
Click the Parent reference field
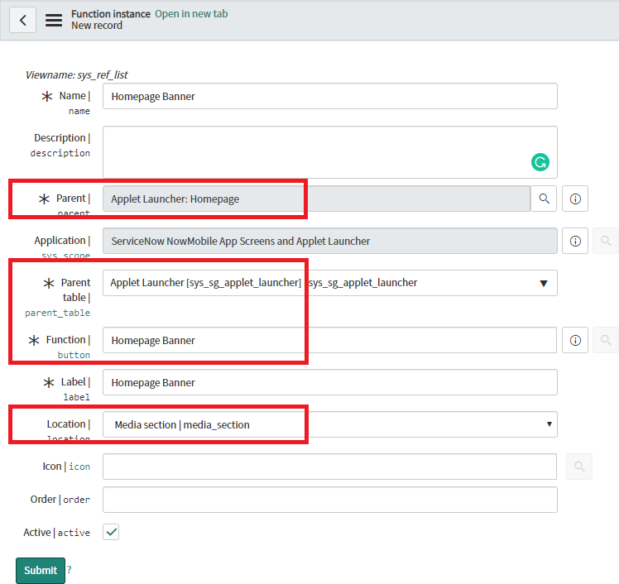point(316,199)
